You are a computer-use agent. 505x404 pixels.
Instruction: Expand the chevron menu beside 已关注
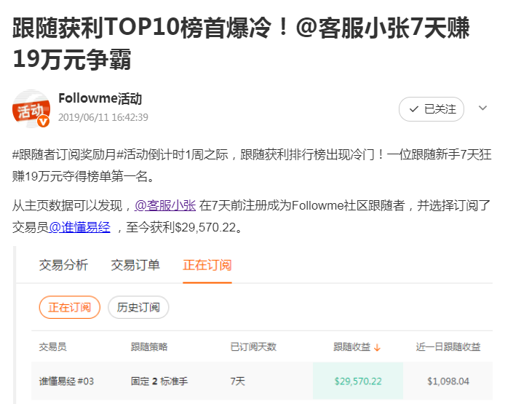tap(482, 108)
